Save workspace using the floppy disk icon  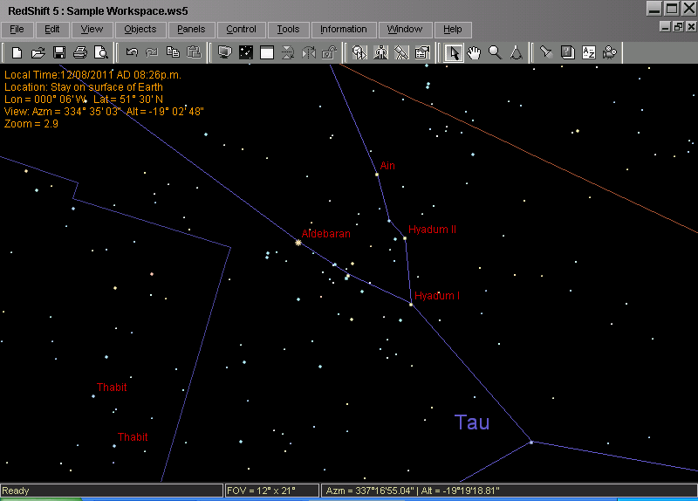59,52
